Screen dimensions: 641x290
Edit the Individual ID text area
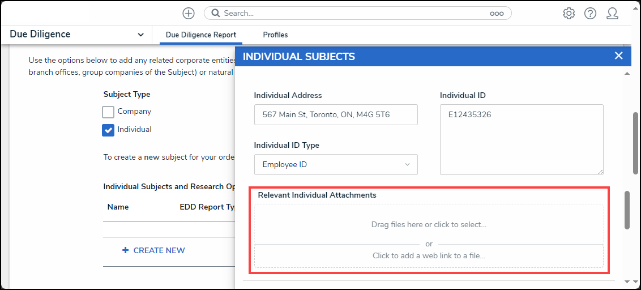(522, 139)
